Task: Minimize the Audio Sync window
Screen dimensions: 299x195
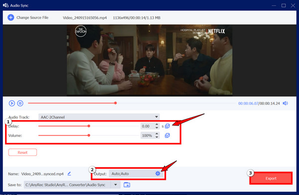Action: 274,5
